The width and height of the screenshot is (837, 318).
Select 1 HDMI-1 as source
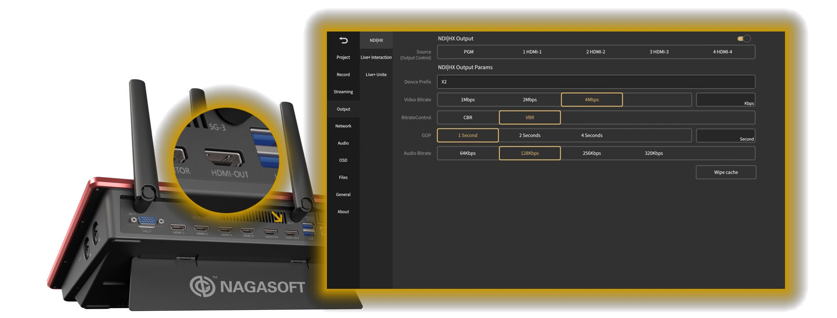click(532, 52)
